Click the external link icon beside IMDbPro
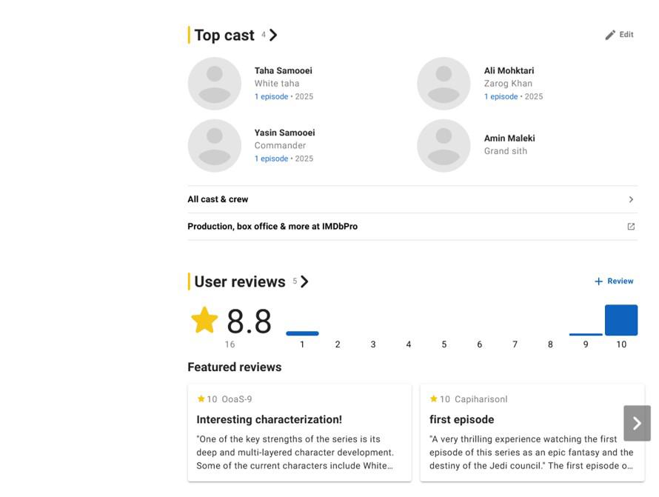The height and width of the screenshot is (497, 659). [x=631, y=227]
